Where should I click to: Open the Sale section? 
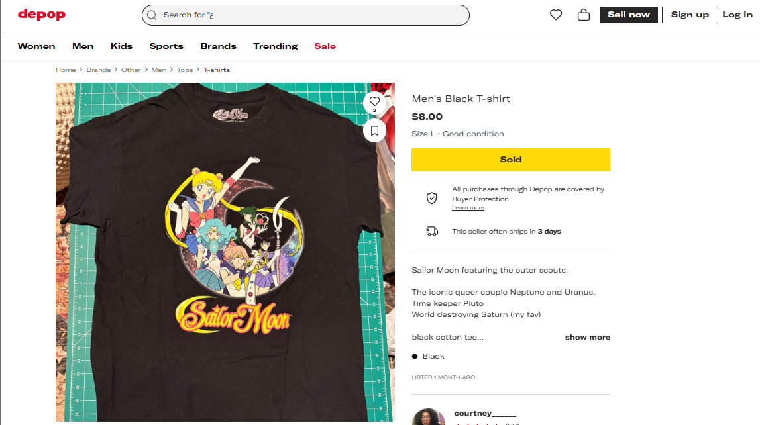[x=325, y=46]
